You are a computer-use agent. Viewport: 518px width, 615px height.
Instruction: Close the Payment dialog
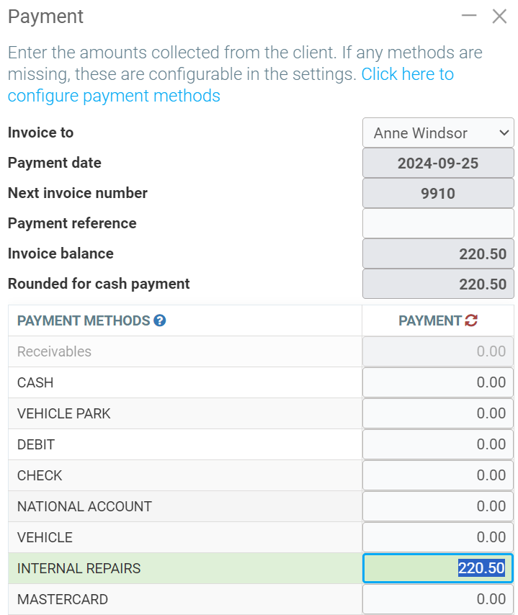[x=500, y=15]
